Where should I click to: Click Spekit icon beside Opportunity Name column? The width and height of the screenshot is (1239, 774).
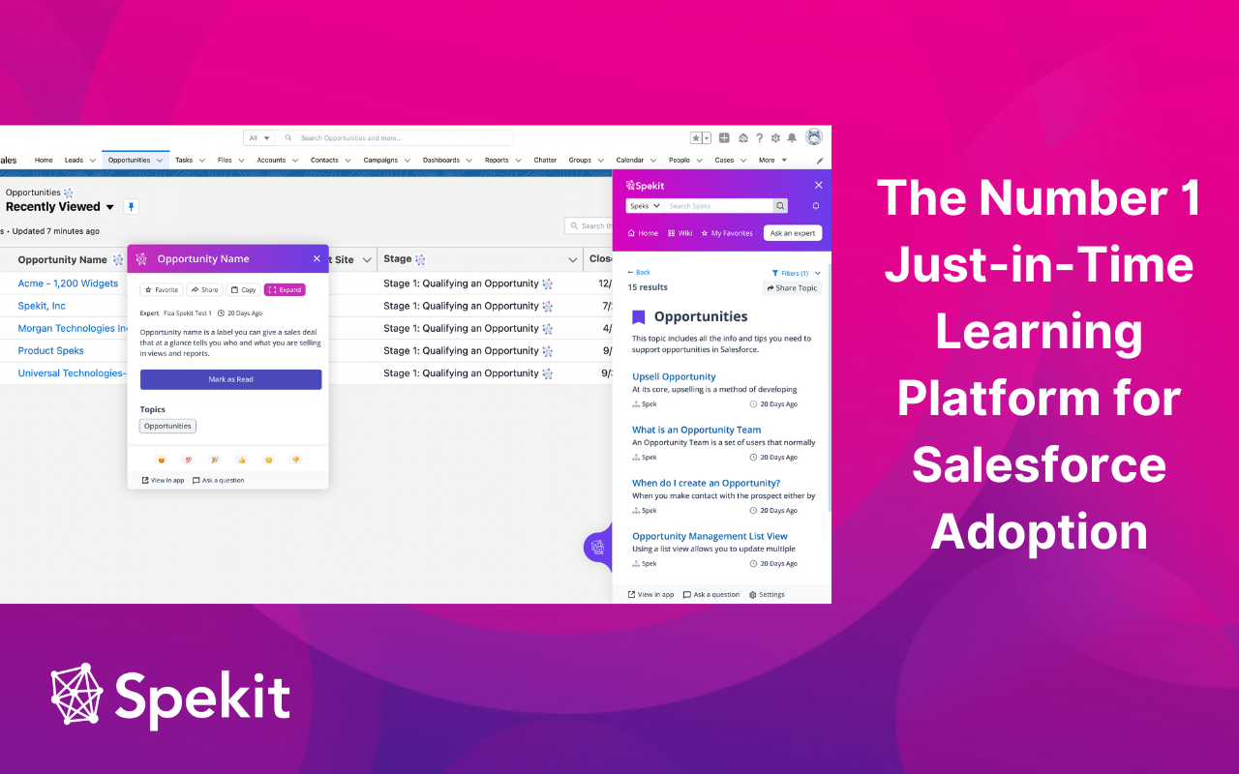pyautogui.click(x=118, y=259)
